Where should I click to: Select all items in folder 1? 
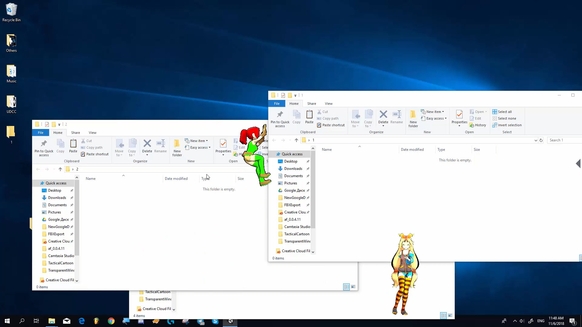pos(504,112)
